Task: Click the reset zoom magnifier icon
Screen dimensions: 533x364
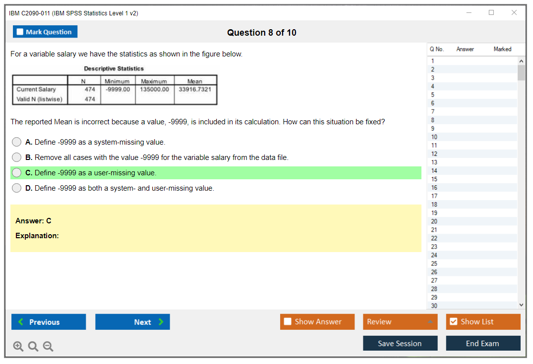Action: point(33,347)
